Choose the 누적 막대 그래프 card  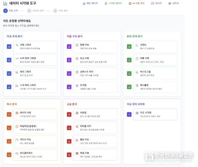click(35, 87)
